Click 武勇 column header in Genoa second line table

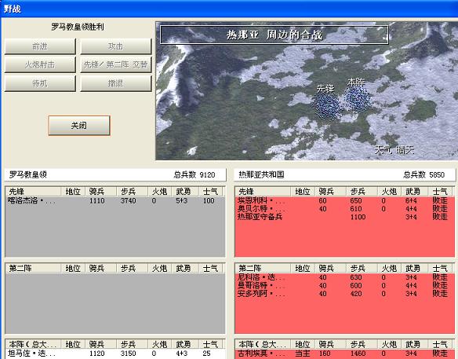tap(413, 269)
